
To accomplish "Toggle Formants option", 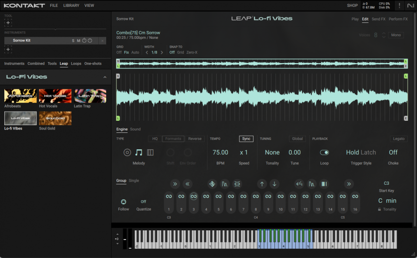I will (x=173, y=139).
